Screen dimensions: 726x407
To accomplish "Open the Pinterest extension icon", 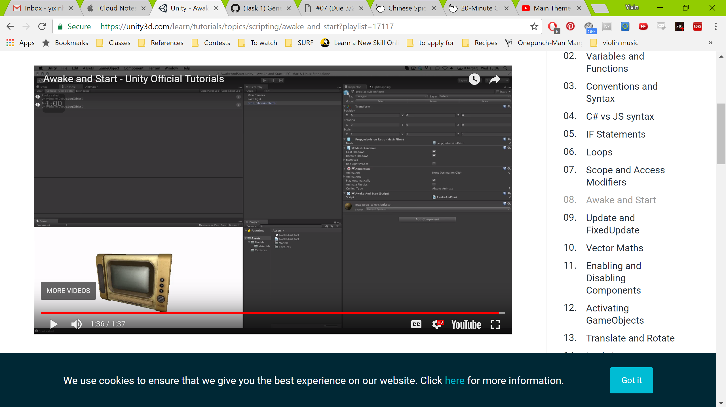I will point(570,26).
